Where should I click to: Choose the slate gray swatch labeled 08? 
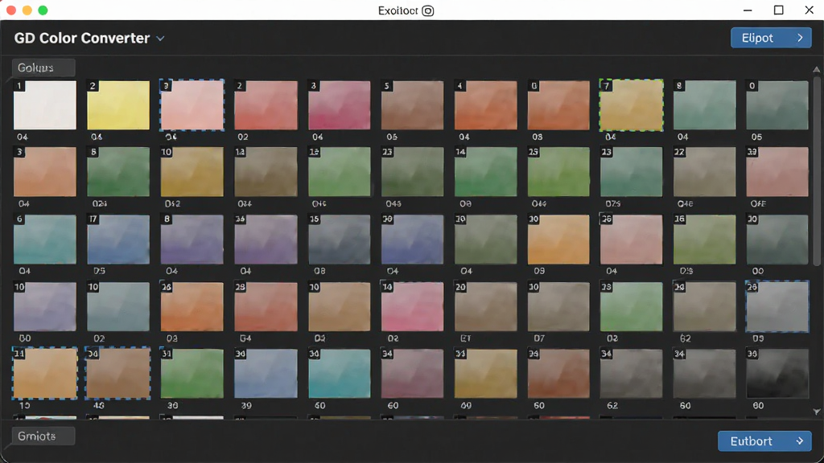pyautogui.click(x=340, y=239)
